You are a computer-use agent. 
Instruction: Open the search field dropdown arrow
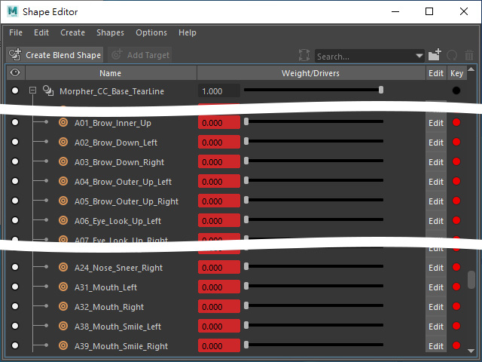[419, 56]
